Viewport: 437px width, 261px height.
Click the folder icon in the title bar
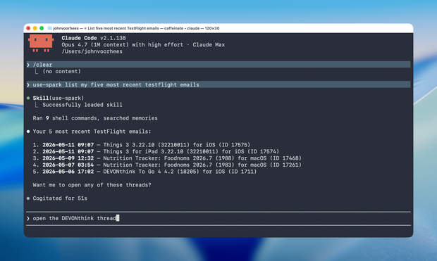coord(49,28)
